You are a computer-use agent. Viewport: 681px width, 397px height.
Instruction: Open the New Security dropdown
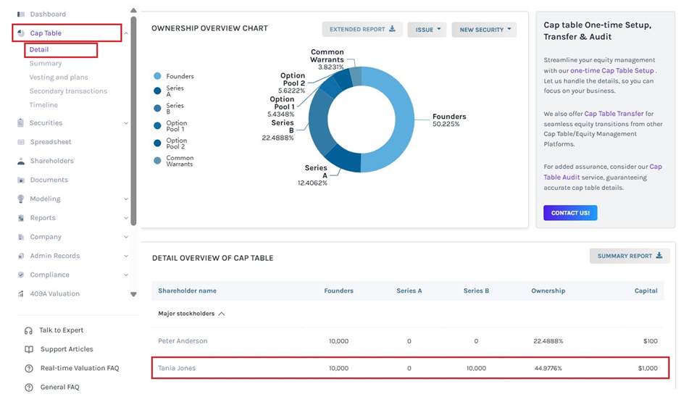485,30
